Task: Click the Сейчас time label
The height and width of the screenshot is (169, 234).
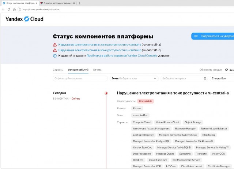Action: coord(76,99)
